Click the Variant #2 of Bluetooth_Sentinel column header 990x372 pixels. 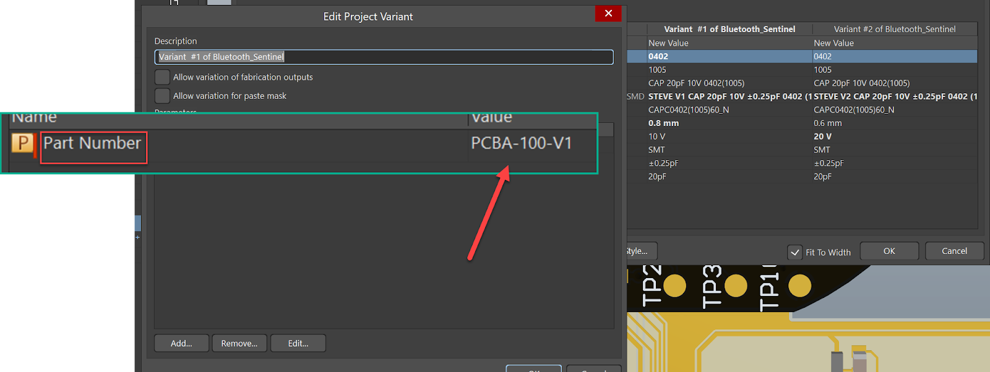tap(894, 29)
